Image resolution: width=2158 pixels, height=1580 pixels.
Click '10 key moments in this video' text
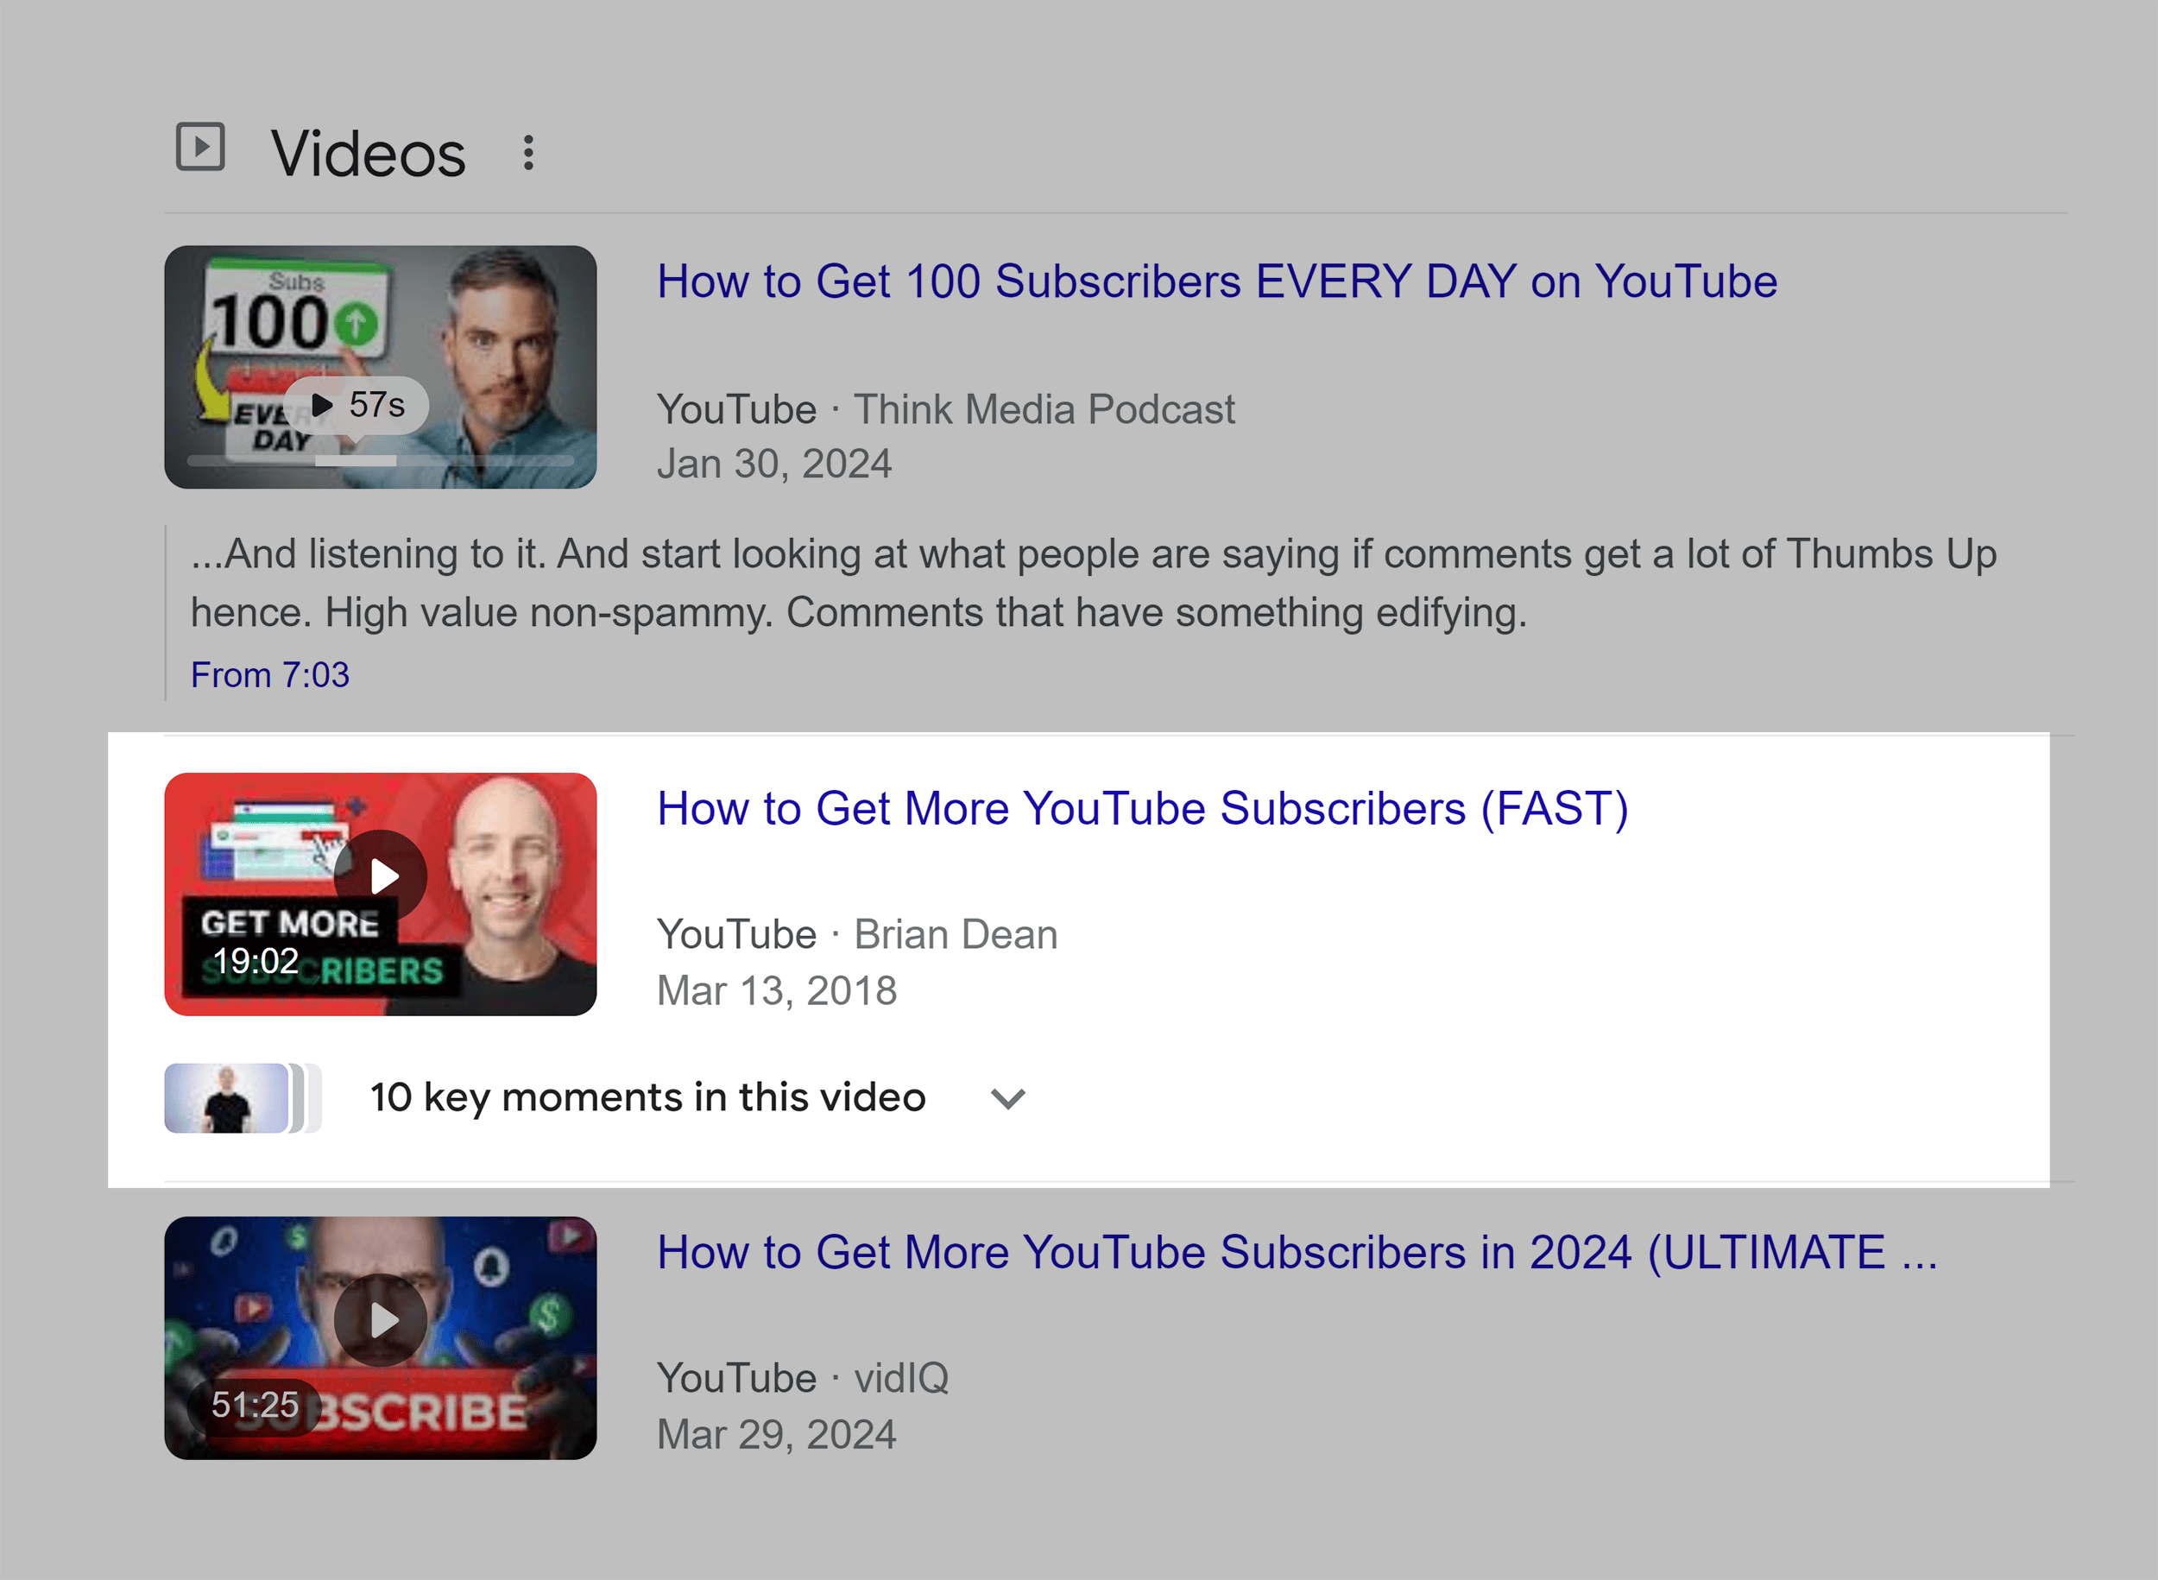point(648,1098)
